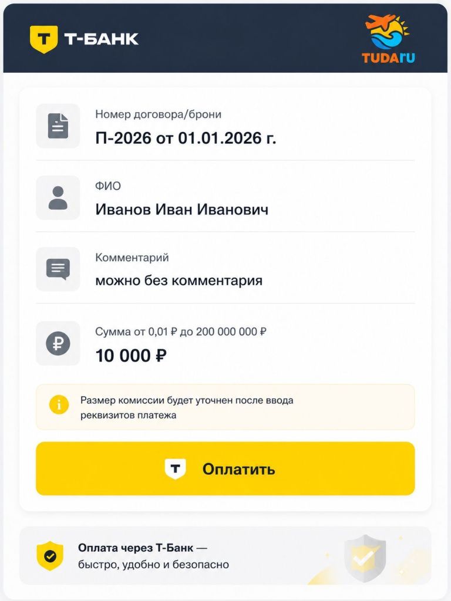The image size is (451, 601).
Task: Click the document icon beside contract number
Action: pyautogui.click(x=58, y=126)
